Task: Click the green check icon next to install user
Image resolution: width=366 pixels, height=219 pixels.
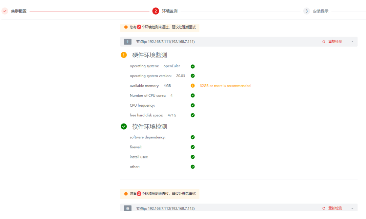Action: pos(192,157)
